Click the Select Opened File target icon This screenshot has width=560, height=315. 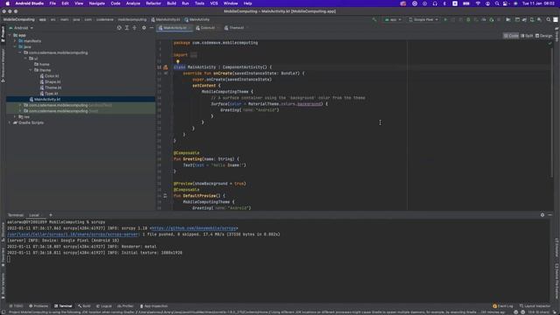click(119, 27)
